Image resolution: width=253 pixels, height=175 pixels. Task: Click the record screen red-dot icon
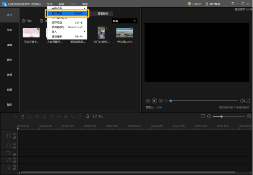[42, 21]
